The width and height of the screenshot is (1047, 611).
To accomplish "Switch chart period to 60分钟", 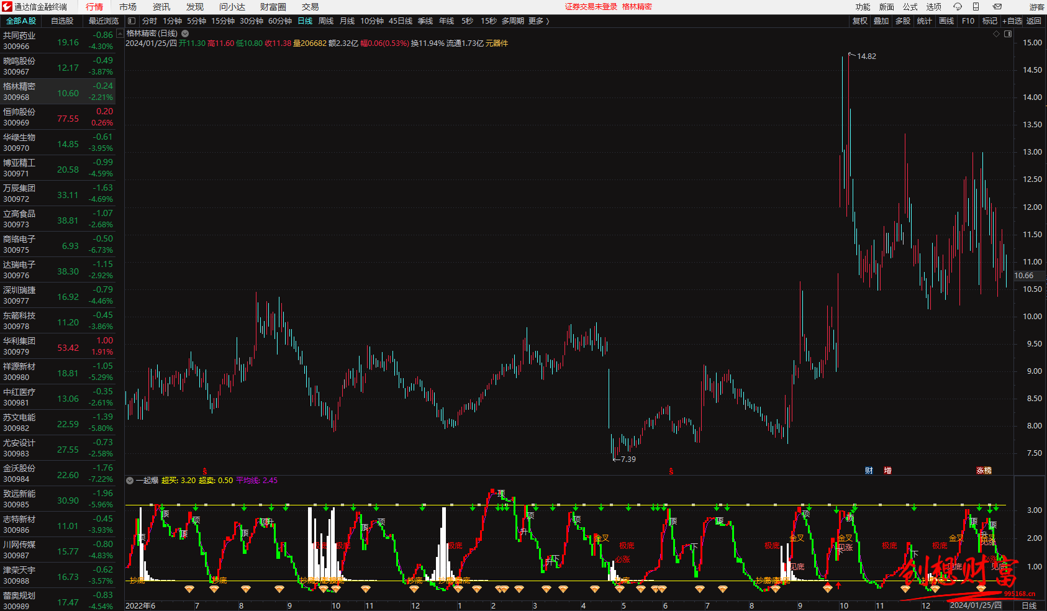I will click(280, 21).
